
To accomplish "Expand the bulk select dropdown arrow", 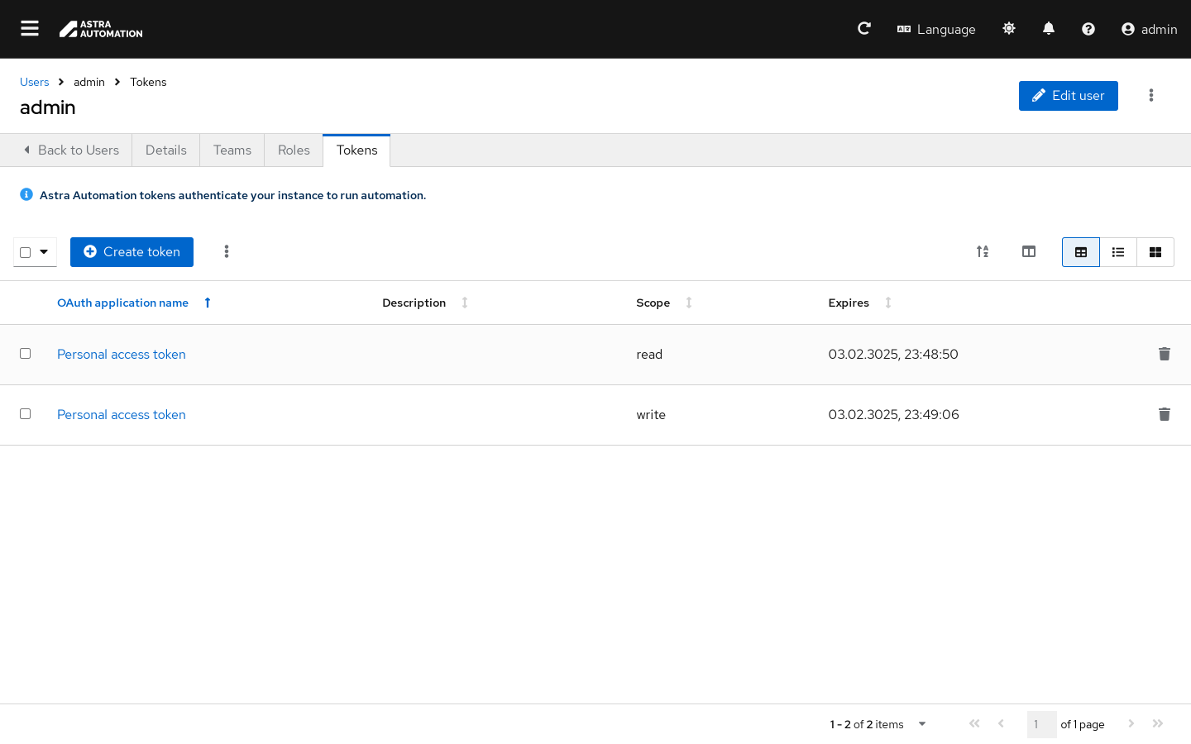I will point(44,252).
